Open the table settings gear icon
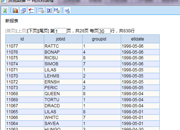The image size is (180, 130). [x=41, y=11]
